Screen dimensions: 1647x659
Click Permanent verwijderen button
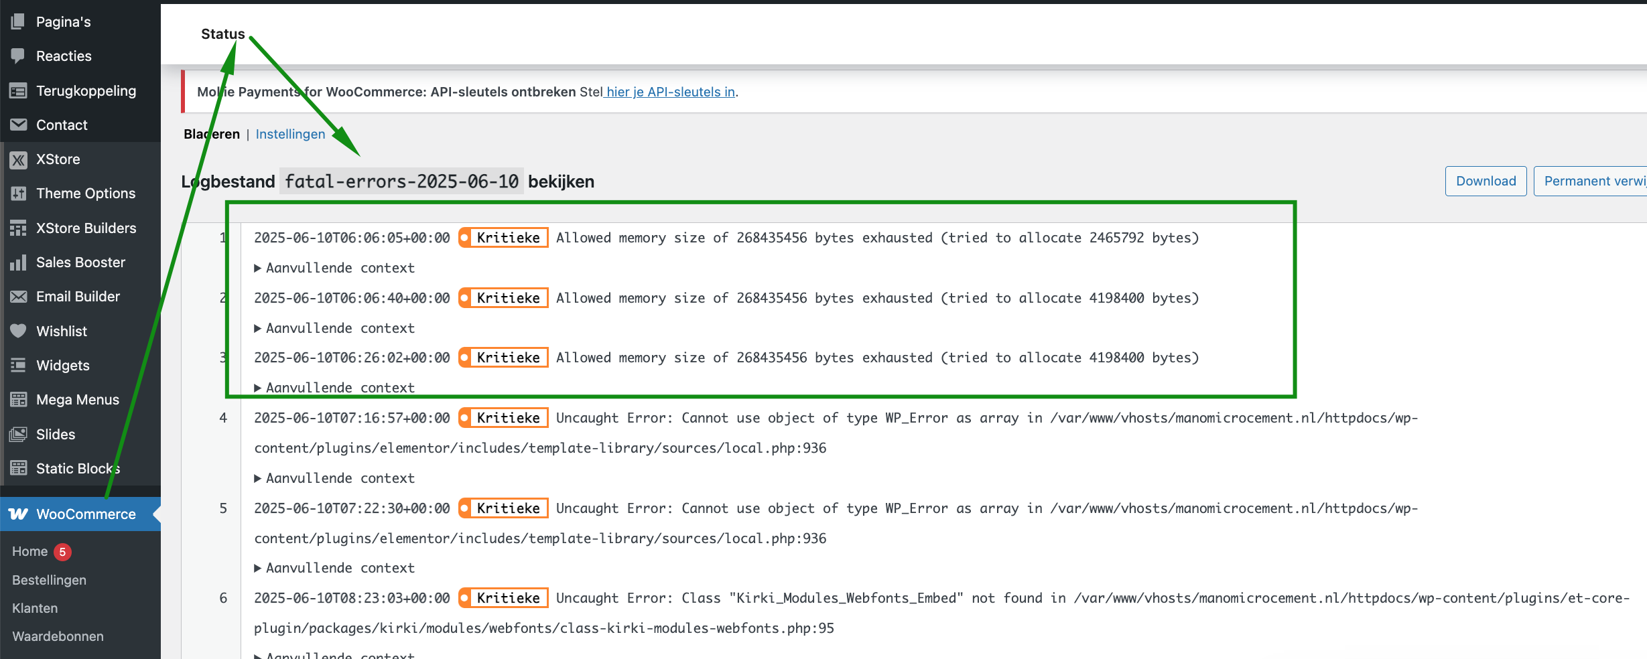pyautogui.click(x=1590, y=181)
